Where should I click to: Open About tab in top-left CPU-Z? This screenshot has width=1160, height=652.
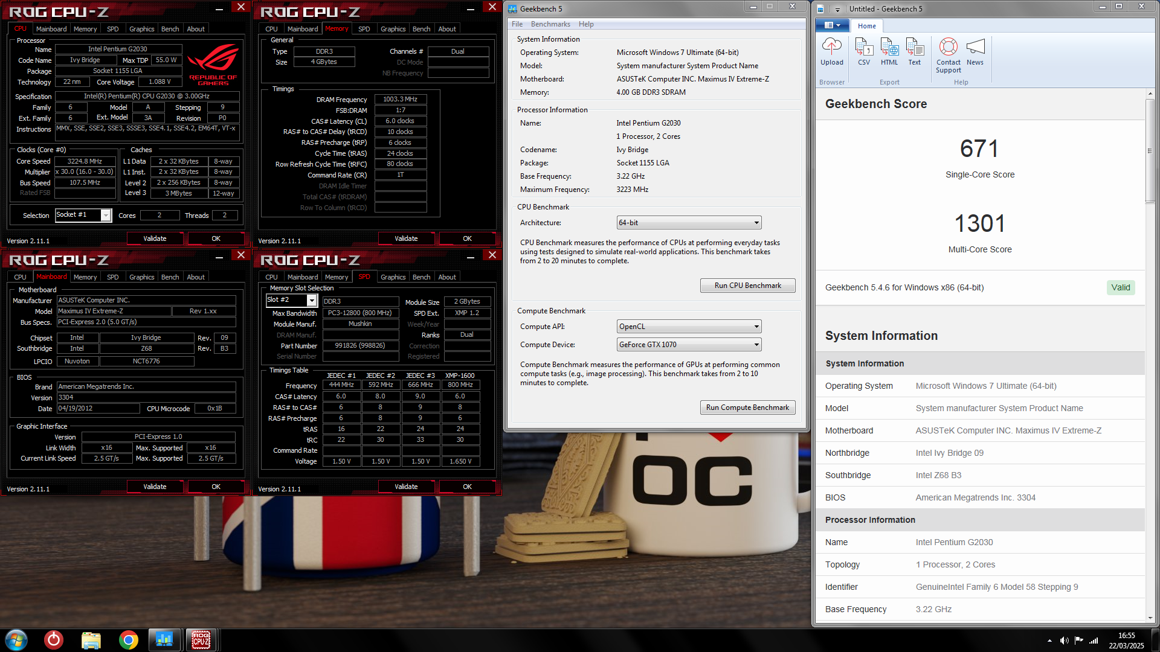pos(196,29)
